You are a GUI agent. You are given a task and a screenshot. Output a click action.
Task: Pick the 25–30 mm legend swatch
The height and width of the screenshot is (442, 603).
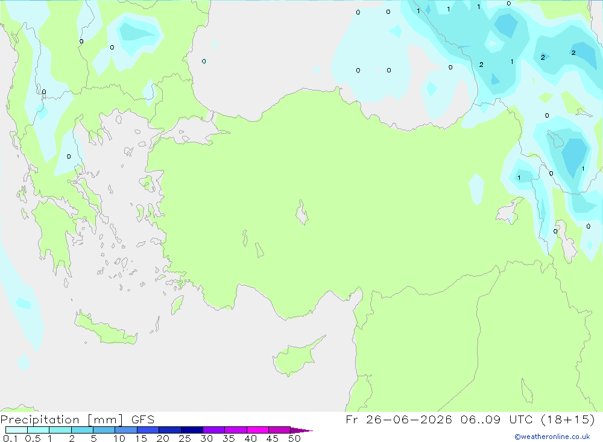click(x=192, y=430)
